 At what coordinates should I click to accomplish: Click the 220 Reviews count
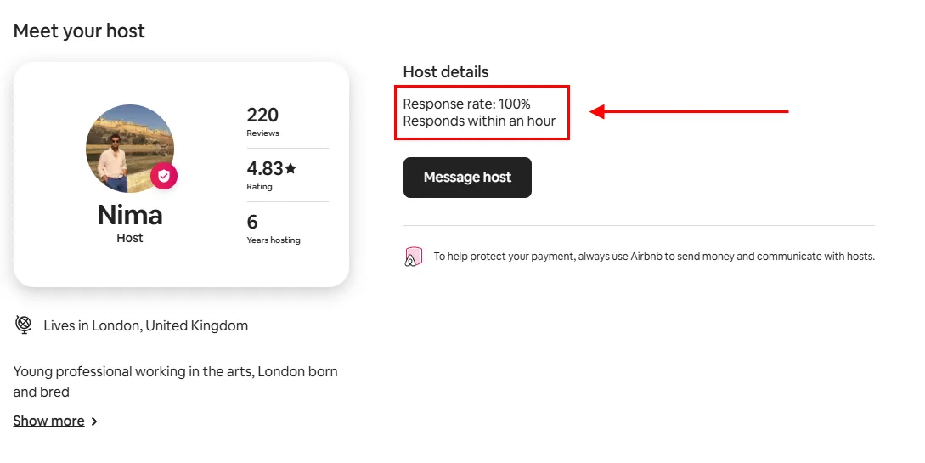pos(263,121)
